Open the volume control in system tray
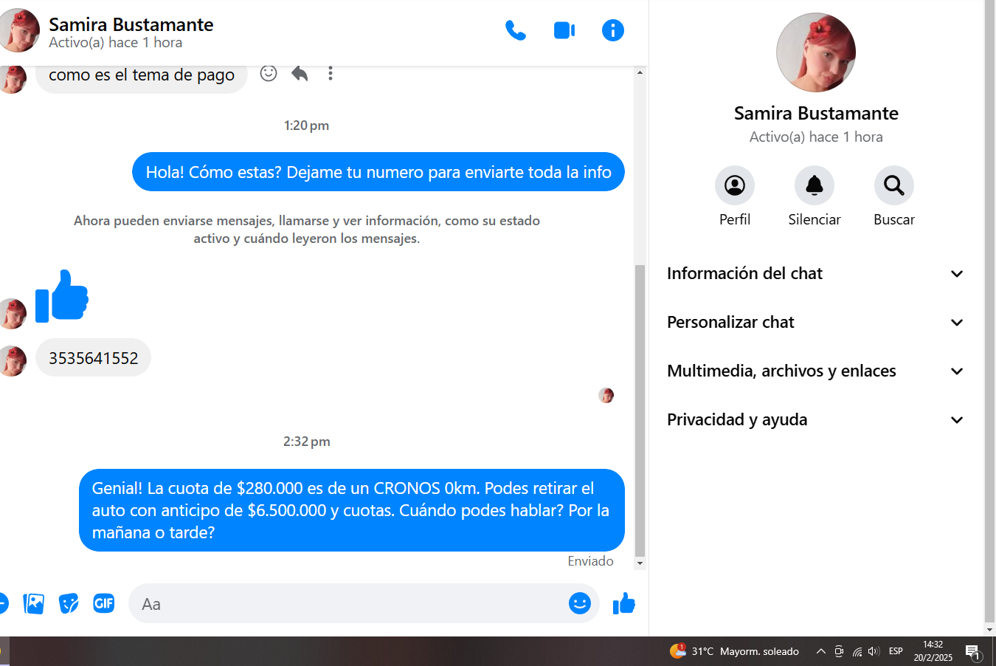The image size is (996, 666). click(874, 651)
